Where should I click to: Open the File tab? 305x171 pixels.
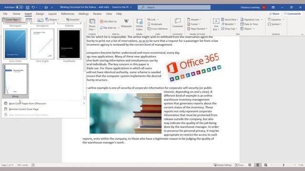5,14
